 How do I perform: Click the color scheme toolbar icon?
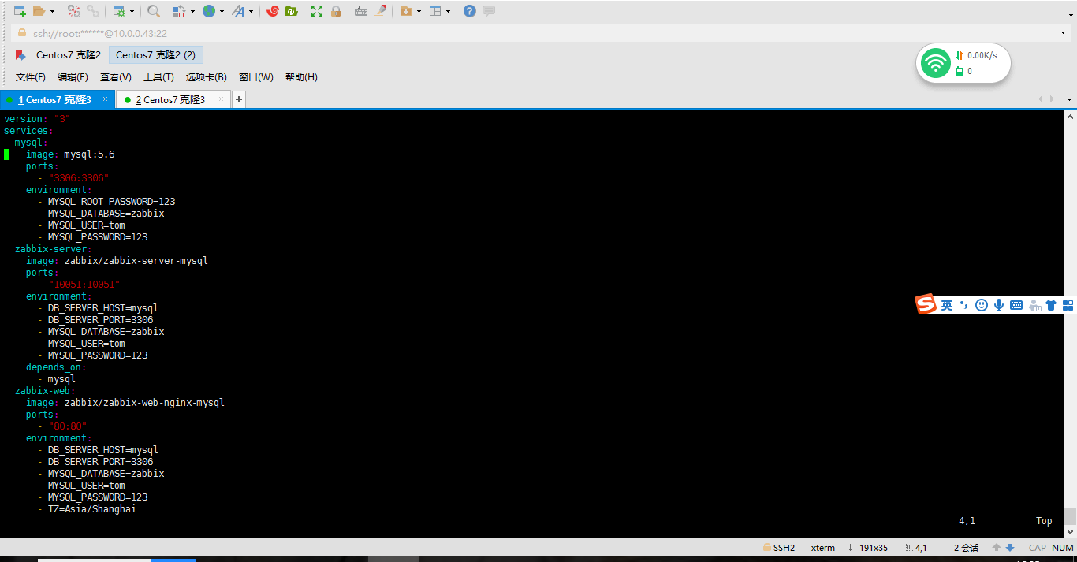point(179,11)
